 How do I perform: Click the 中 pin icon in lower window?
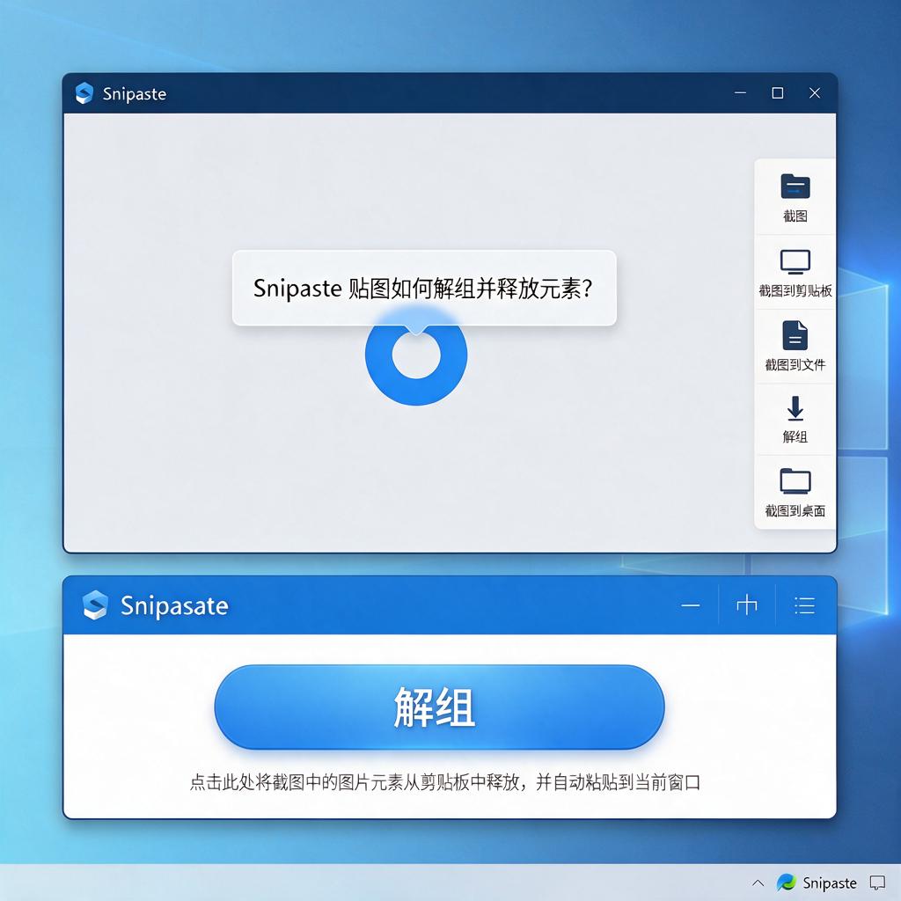click(747, 605)
